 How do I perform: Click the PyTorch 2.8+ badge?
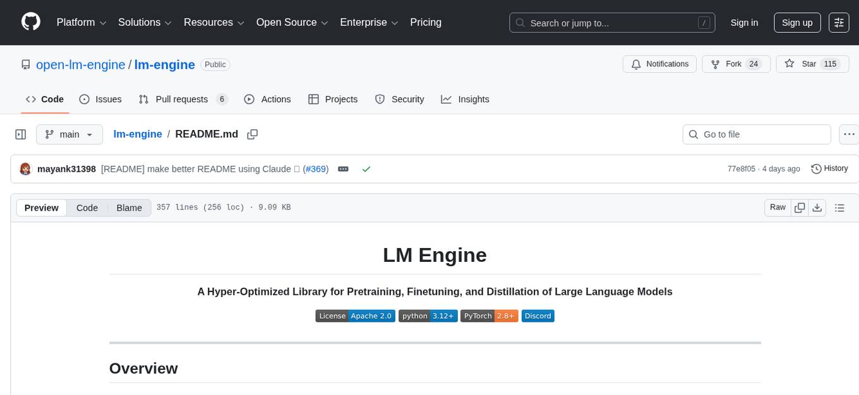coord(489,315)
